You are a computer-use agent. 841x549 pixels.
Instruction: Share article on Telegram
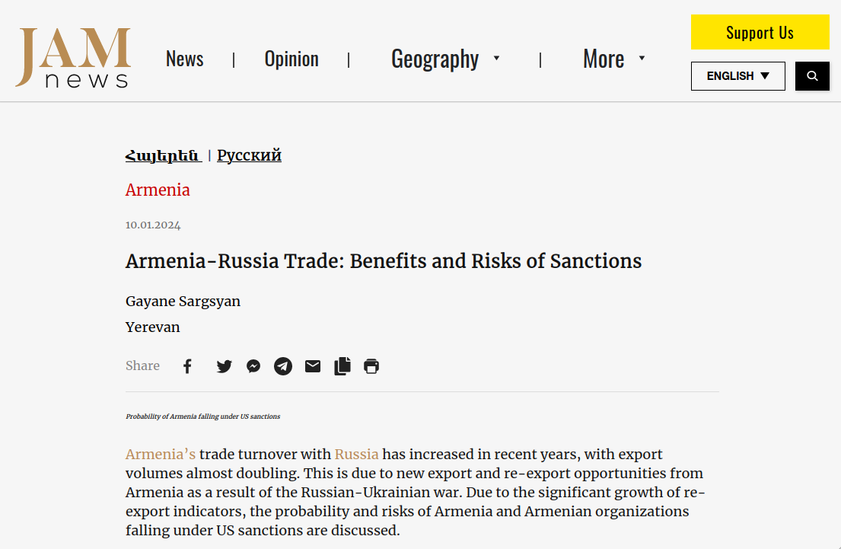(x=283, y=366)
